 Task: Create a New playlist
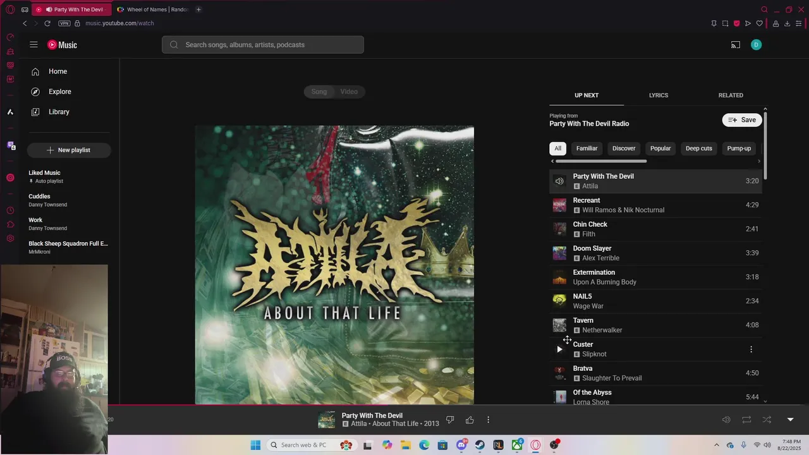[x=69, y=150]
